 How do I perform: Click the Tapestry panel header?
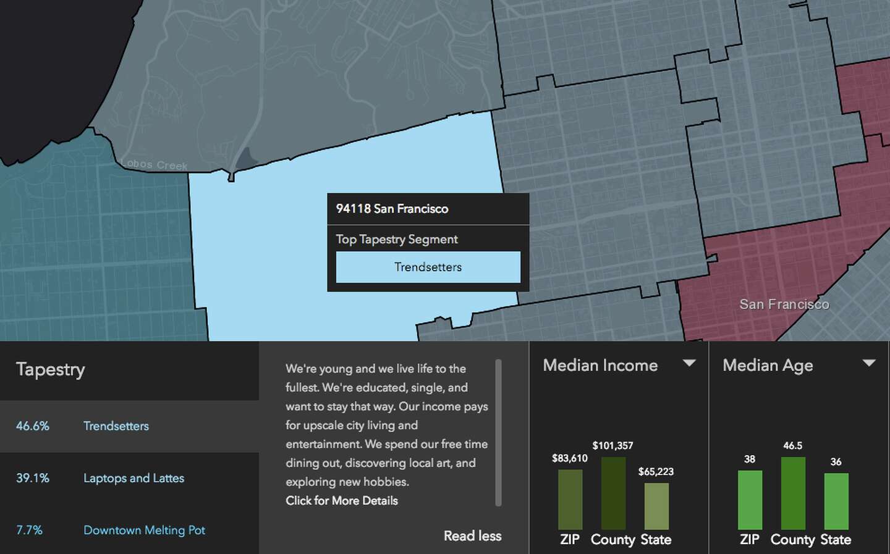click(x=50, y=369)
